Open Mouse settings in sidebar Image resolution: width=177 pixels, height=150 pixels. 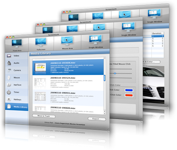(17, 78)
